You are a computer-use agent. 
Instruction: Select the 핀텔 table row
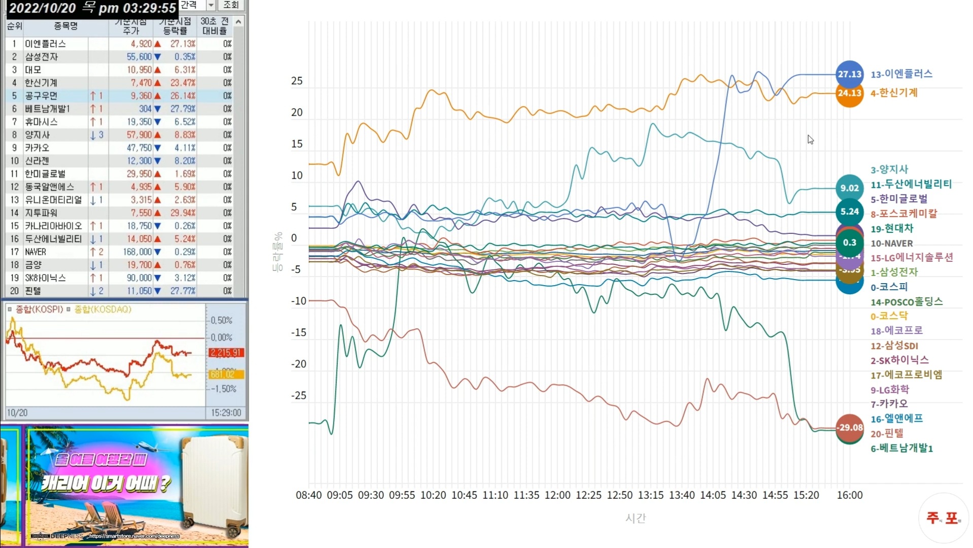click(x=119, y=291)
